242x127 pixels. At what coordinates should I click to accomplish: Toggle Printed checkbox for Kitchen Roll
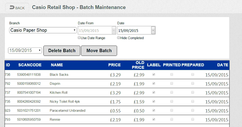click(172, 92)
